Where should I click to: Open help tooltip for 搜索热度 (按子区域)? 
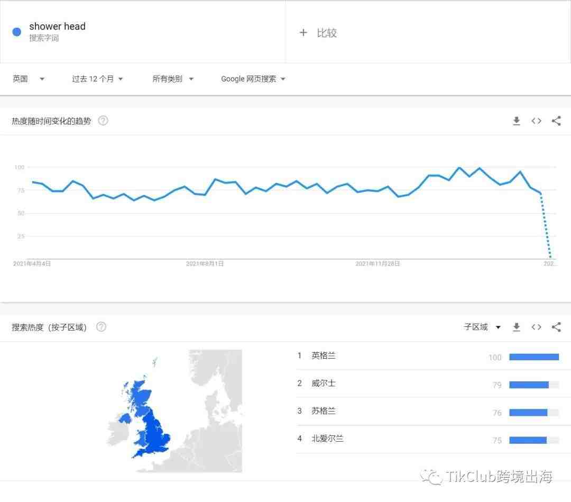pos(101,327)
